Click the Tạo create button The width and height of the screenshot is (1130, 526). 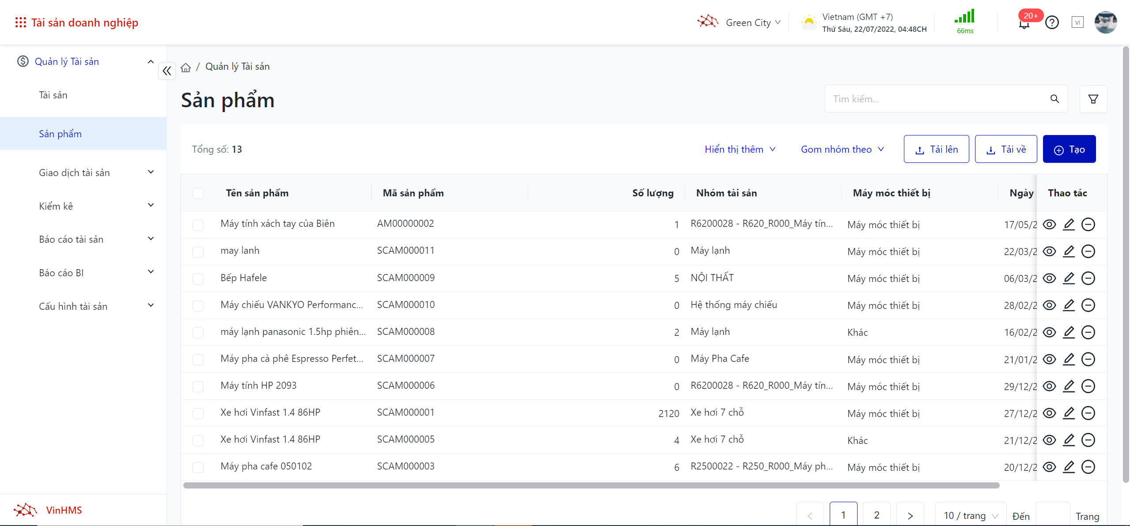point(1069,150)
